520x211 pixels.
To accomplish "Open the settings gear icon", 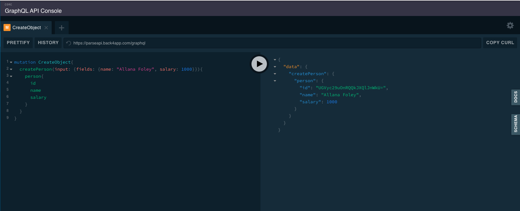I will (x=510, y=25).
